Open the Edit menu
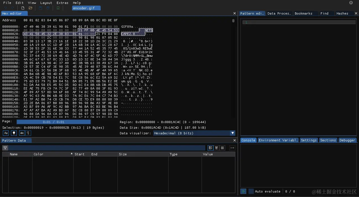The width and height of the screenshot is (359, 197). (x=20, y=3)
